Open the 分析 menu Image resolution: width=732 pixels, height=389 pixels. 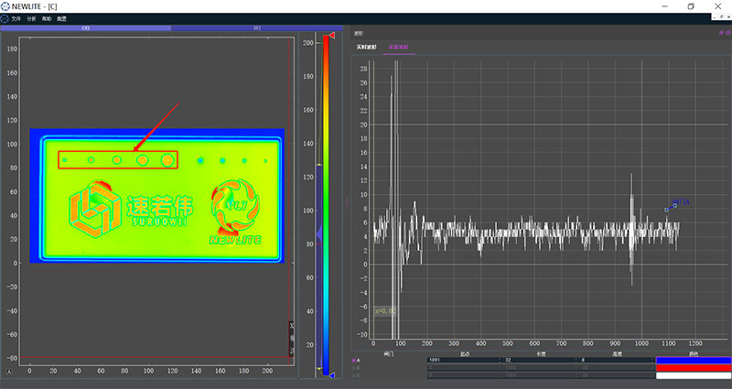coord(31,18)
